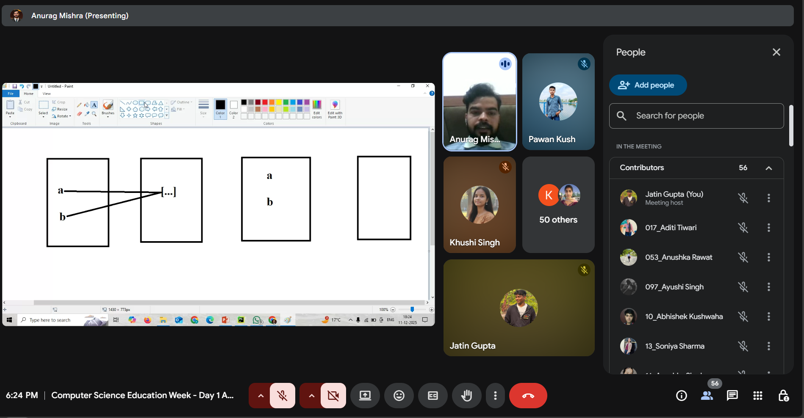Open the in-call chat panel

pos(732,396)
